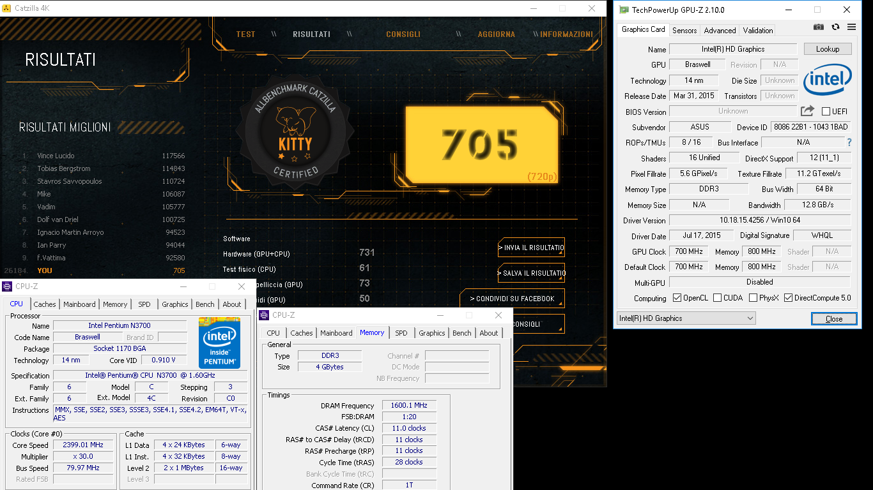
Task: Toggle the PhysX checkbox
Action: (753, 298)
